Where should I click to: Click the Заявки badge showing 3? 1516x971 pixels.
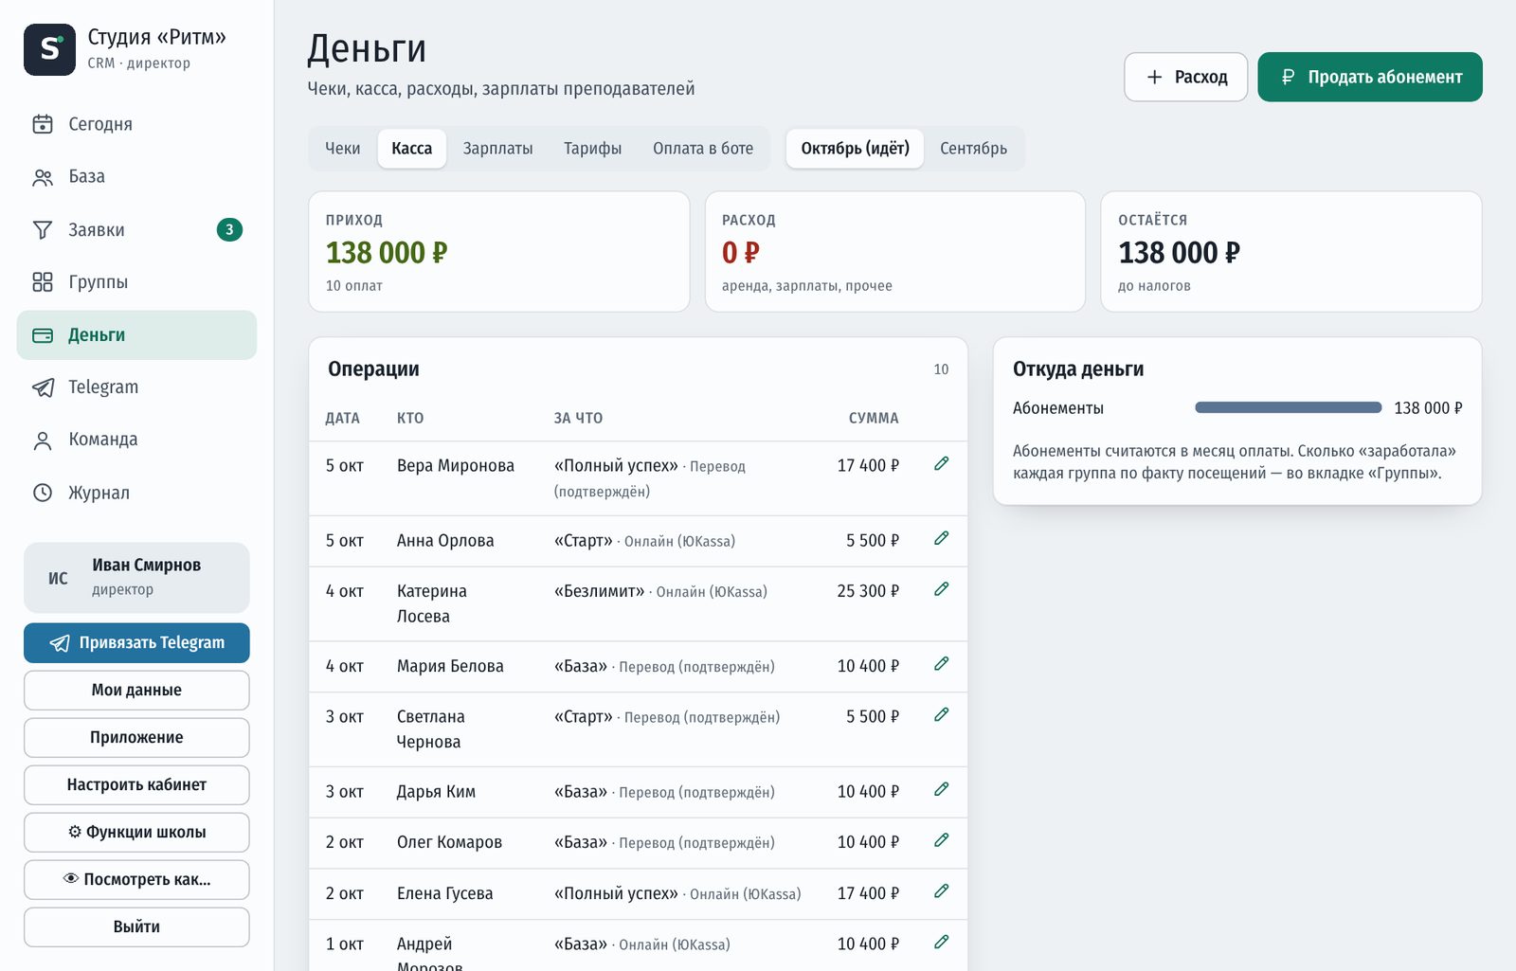tap(229, 229)
